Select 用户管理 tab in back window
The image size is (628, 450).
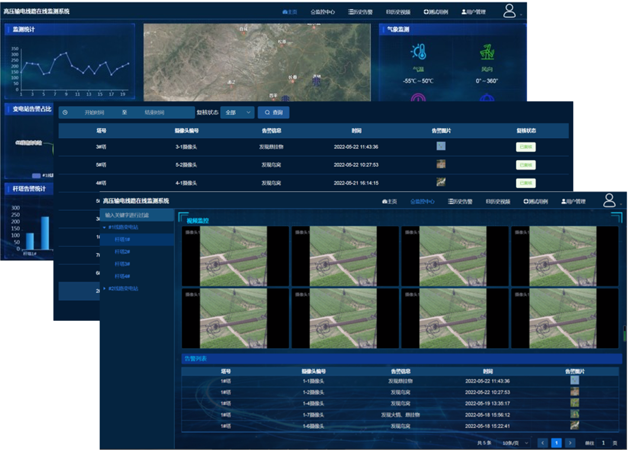473,12
